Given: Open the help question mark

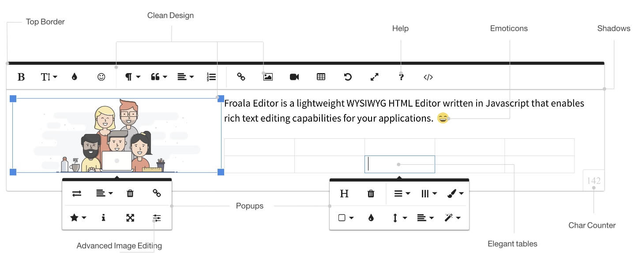Looking at the screenshot, I should (401, 77).
